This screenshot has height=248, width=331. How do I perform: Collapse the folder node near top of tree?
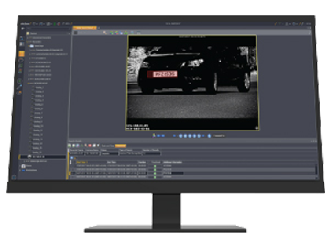[28, 45]
